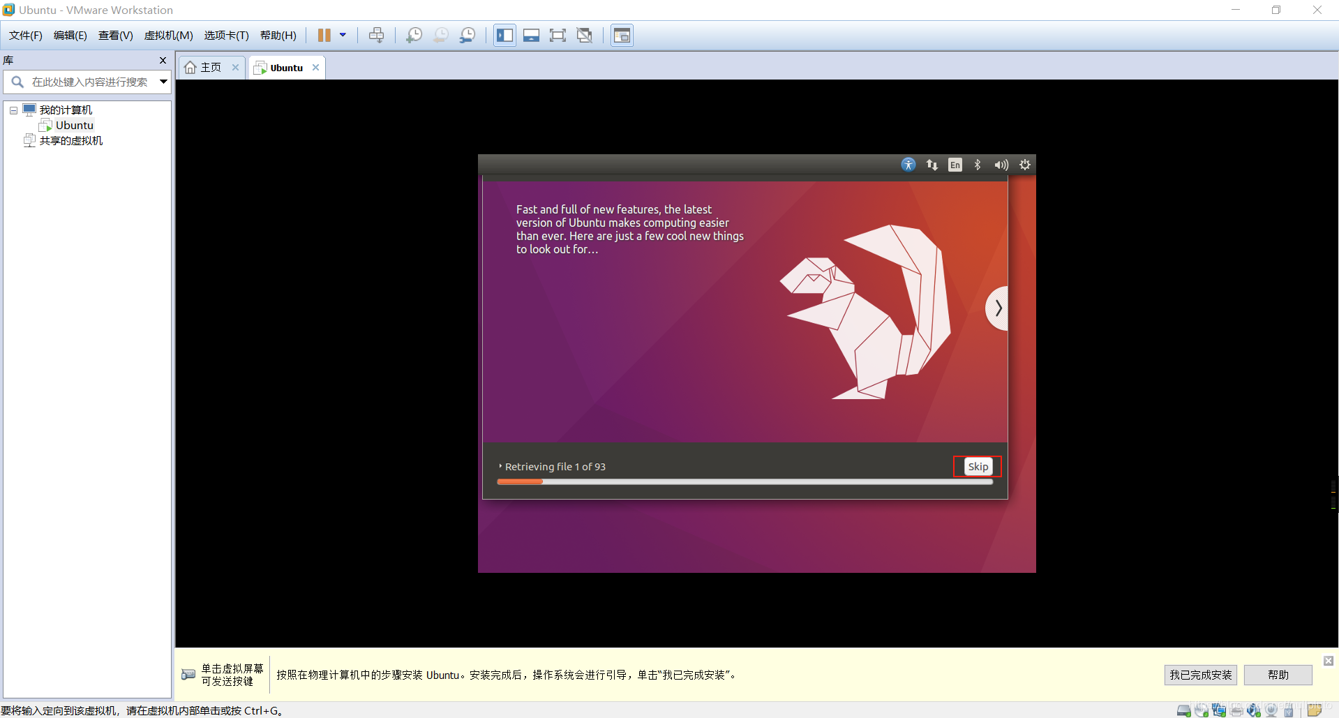Open the En keyboard layout indicator
Viewport: 1339px width, 718px height.
point(955,165)
